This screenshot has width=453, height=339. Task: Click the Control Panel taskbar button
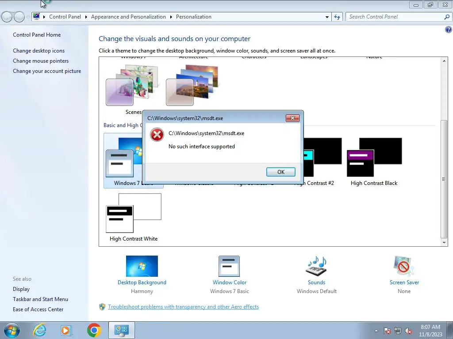pos(121,330)
